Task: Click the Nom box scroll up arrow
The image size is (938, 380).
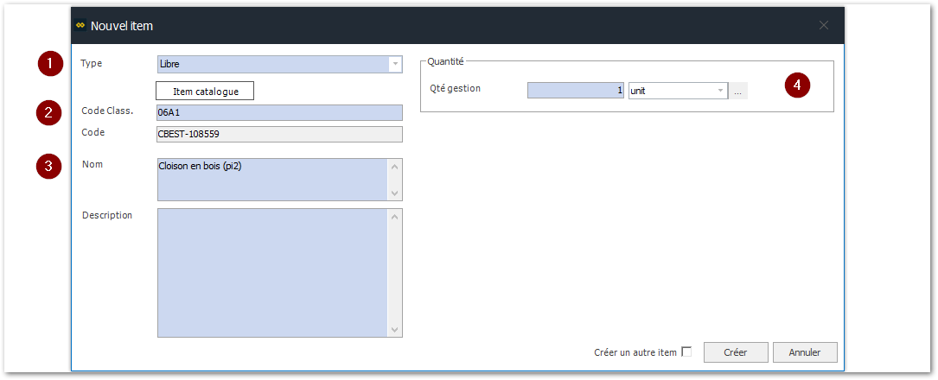Action: 395,167
